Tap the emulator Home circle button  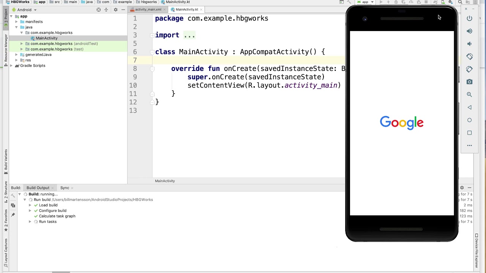pyautogui.click(x=470, y=120)
